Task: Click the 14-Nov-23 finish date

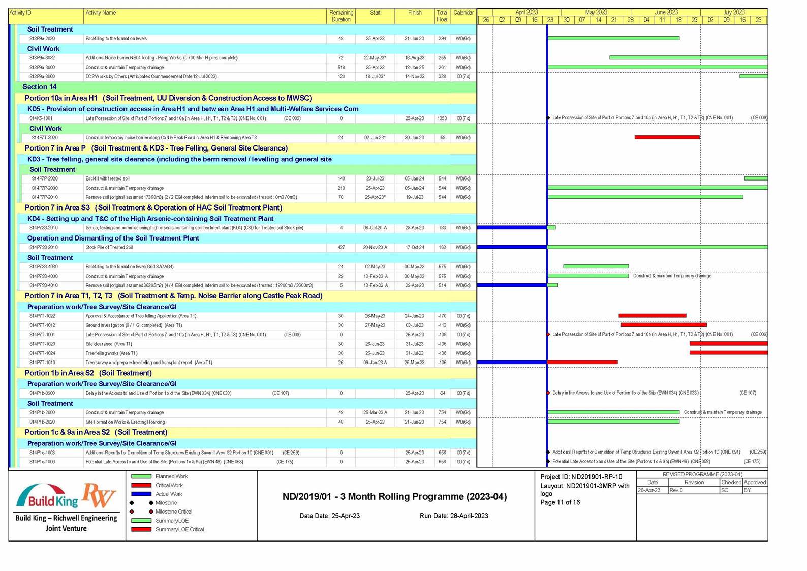Action: click(x=415, y=77)
